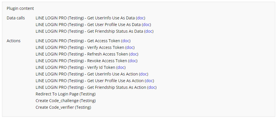This screenshot has height=118, width=277.
Task: Open doc link for Get Access Token
Action: click(x=126, y=41)
